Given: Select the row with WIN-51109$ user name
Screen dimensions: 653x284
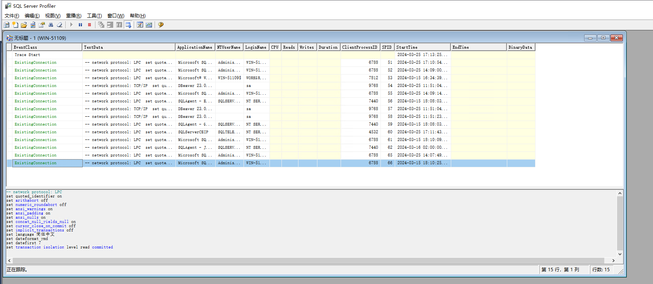Looking at the screenshot, I should pos(271,78).
